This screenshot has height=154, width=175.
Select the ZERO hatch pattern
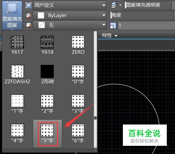(78, 45)
